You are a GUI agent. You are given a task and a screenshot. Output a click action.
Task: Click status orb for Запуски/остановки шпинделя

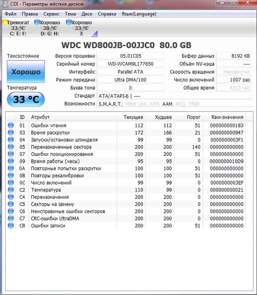point(11,140)
